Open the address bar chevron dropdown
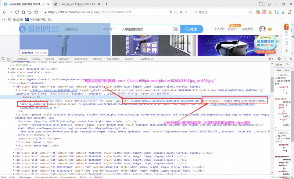 (x=186, y=12)
